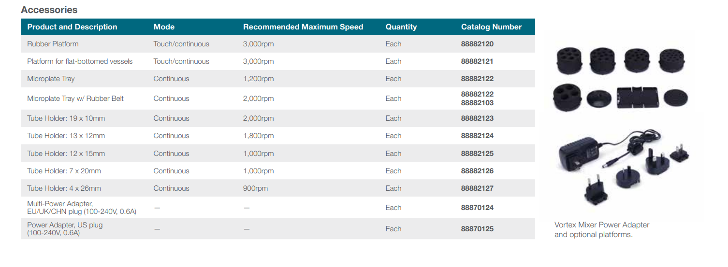The image size is (728, 267).
Task: Click the Catalog Number column header
Action: (x=491, y=27)
